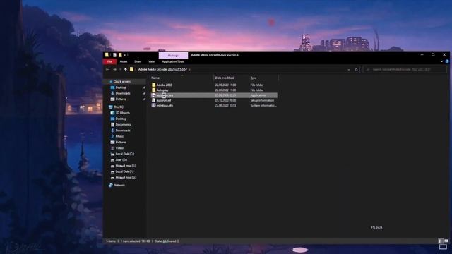Open Help with the blue question icon

pyautogui.click(x=447, y=61)
